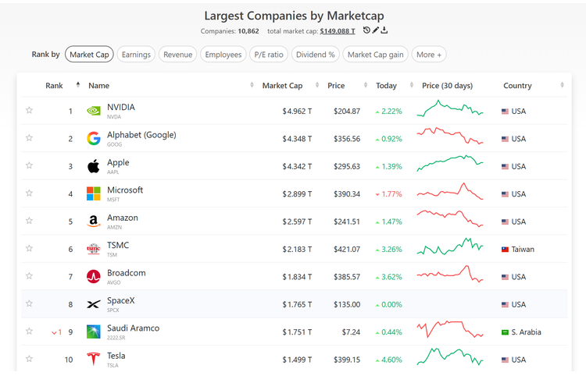Open the NVIDIA company link
Image resolution: width=586 pixels, height=390 pixels.
click(x=120, y=107)
